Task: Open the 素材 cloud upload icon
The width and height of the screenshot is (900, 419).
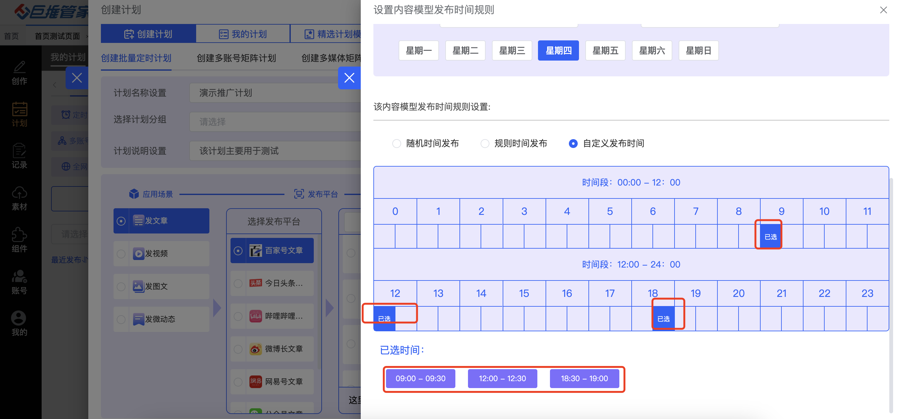Action: [19, 193]
